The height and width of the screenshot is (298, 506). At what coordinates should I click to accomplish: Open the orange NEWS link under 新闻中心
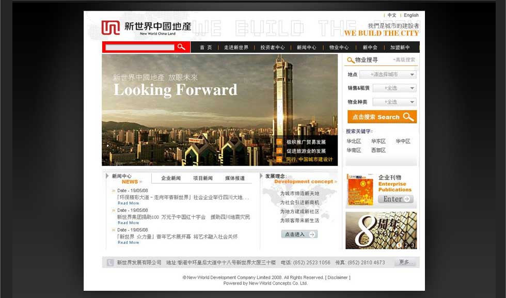(x=132, y=182)
